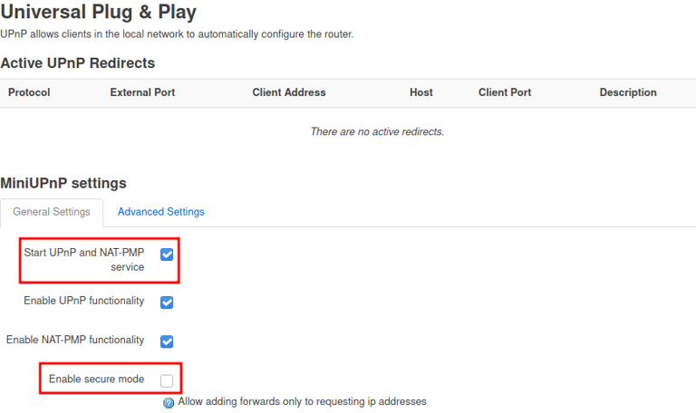The width and height of the screenshot is (696, 413).
Task: Click the Universal Plug & Play page title
Action: click(99, 13)
